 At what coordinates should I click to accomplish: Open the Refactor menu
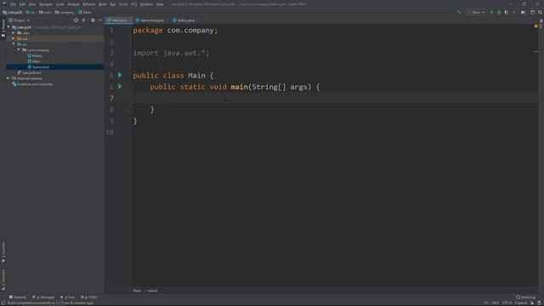tap(88, 4)
